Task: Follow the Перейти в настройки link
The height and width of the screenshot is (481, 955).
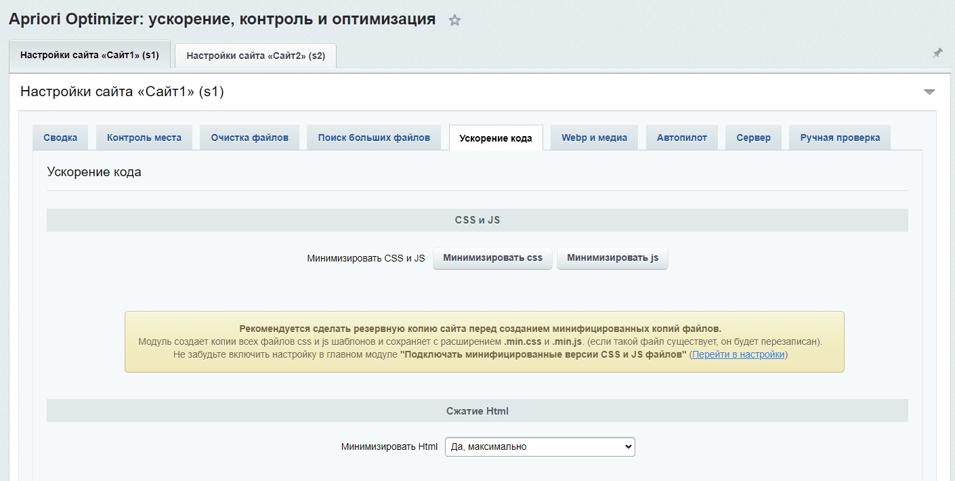Action: pyautogui.click(x=738, y=354)
